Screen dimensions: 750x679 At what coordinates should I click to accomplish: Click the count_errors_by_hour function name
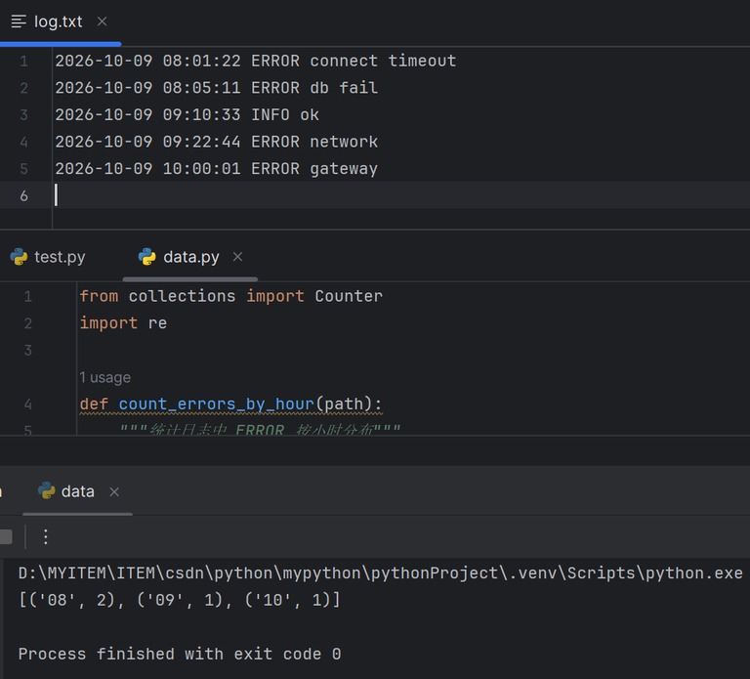[x=216, y=404]
